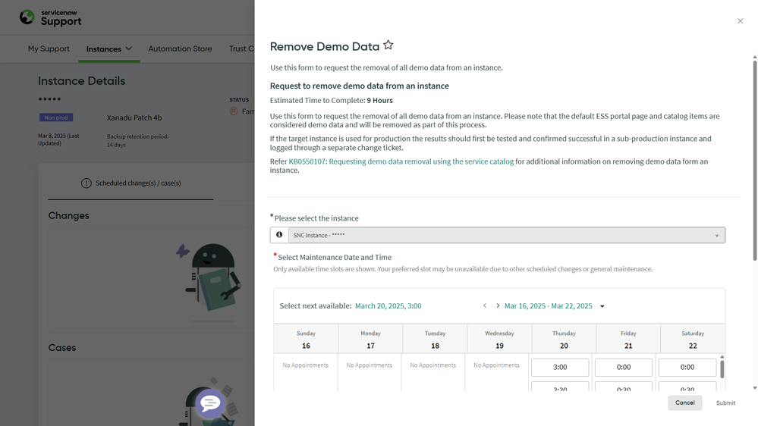Select Thursday 3:00 time slot

560,368
